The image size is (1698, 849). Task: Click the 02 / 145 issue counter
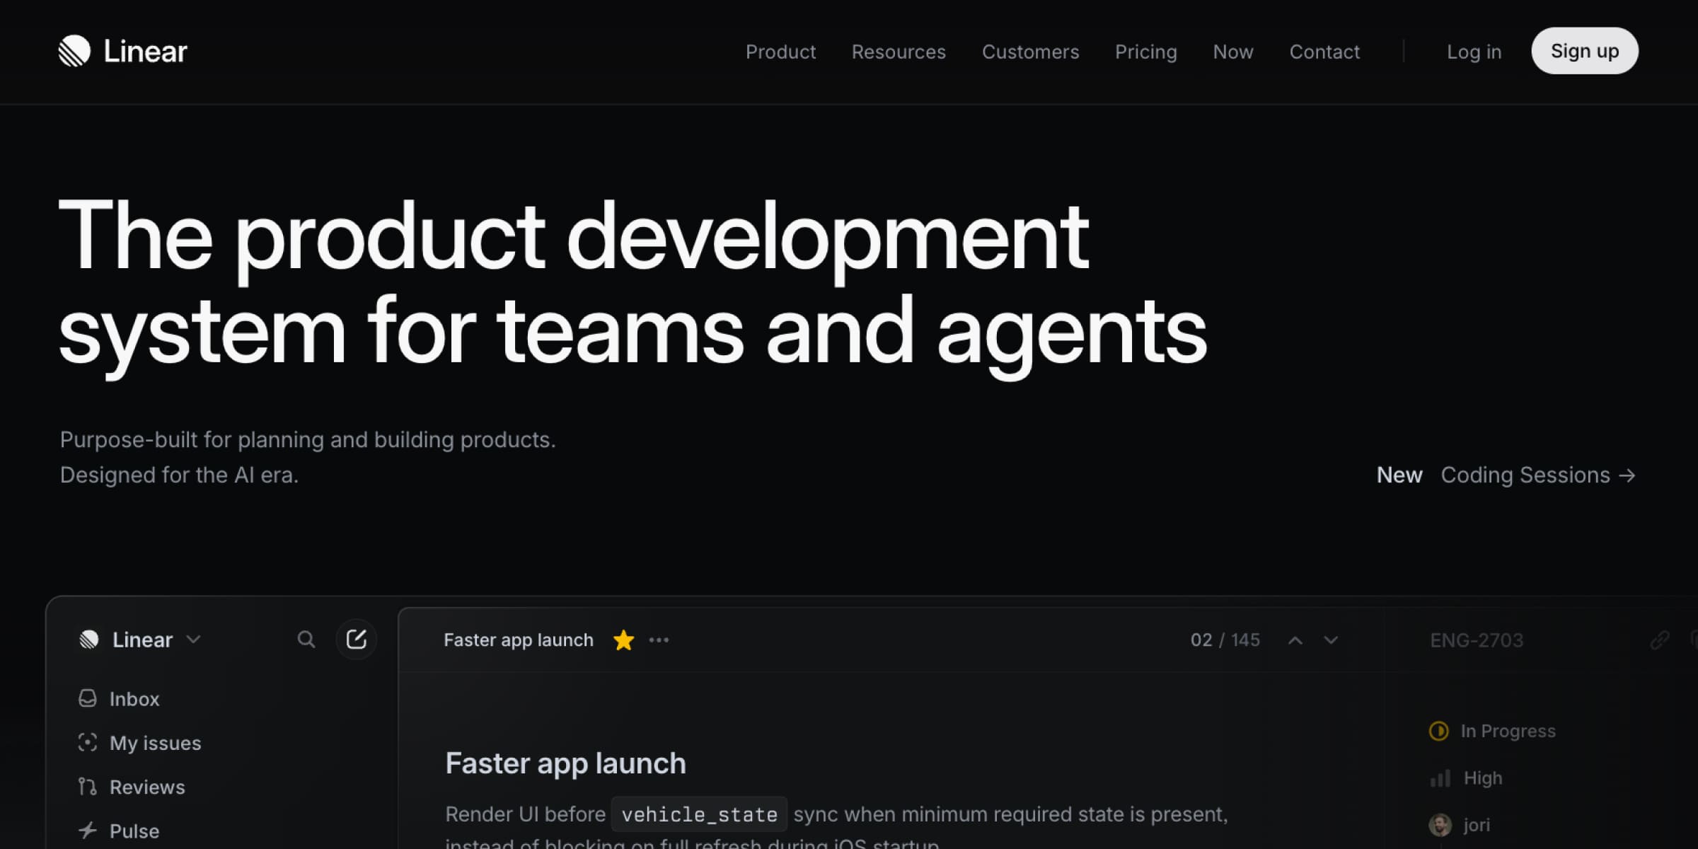1225,640
